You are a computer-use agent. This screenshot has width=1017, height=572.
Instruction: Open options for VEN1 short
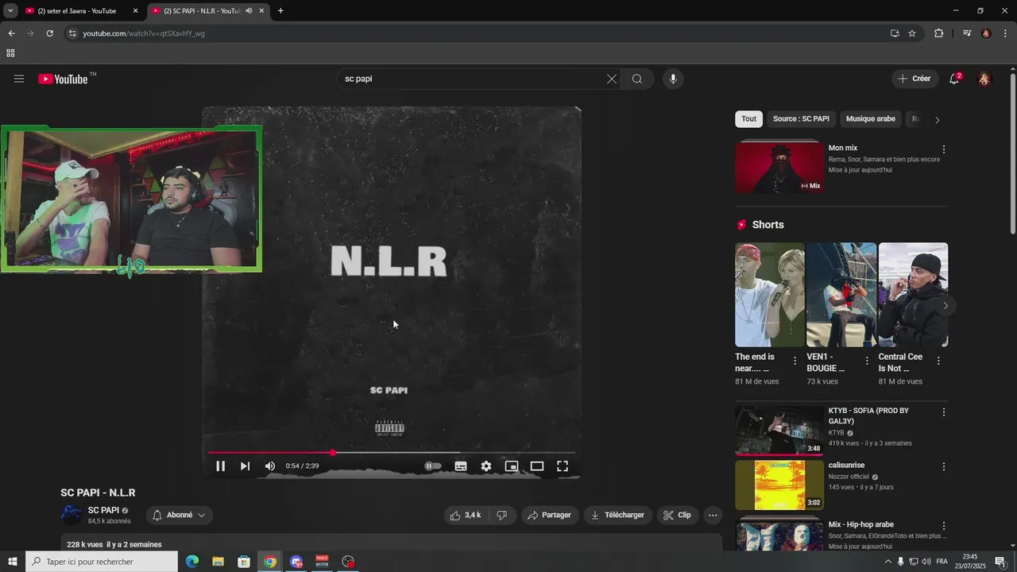tap(867, 361)
